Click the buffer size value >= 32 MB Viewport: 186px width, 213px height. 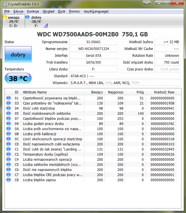[x=167, y=42]
